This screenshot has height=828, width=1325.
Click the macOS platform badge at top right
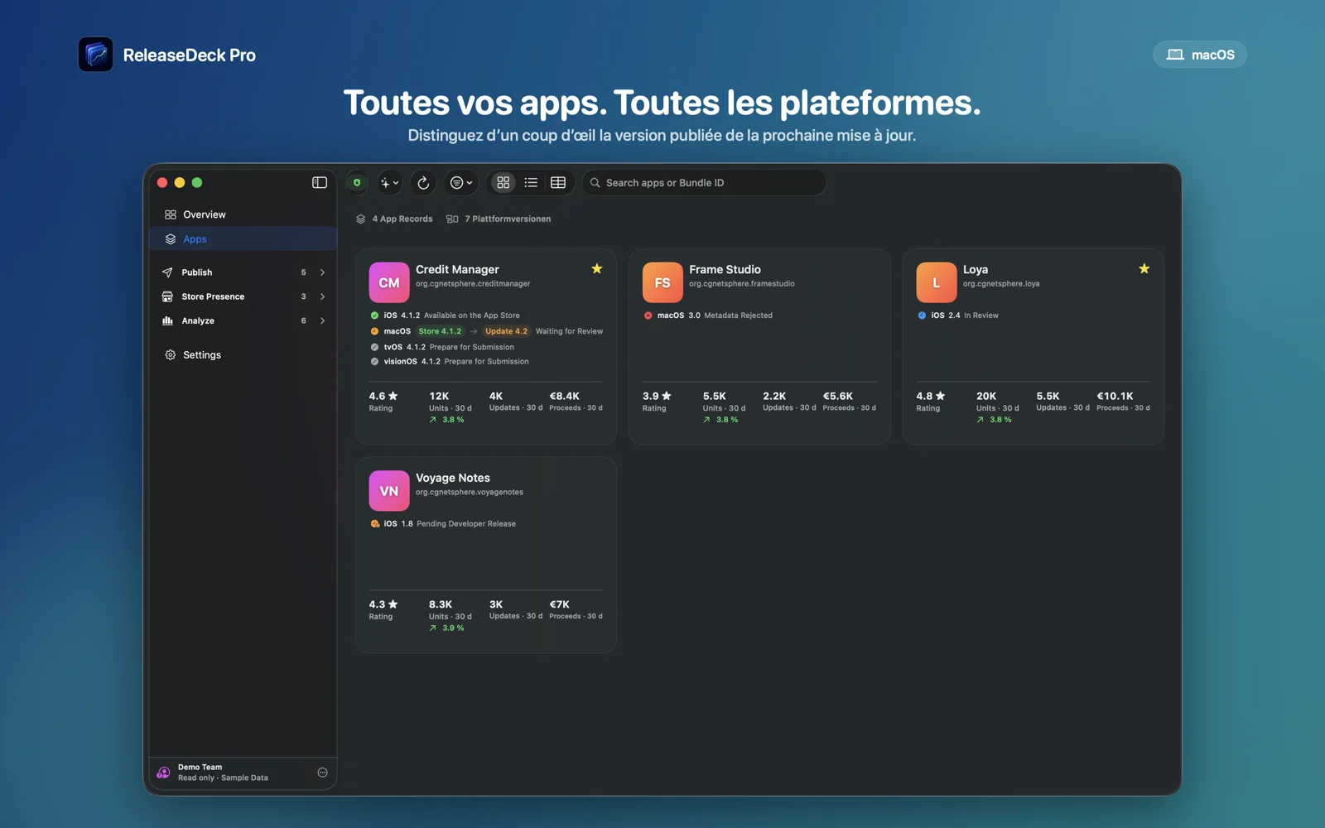pyautogui.click(x=1199, y=55)
